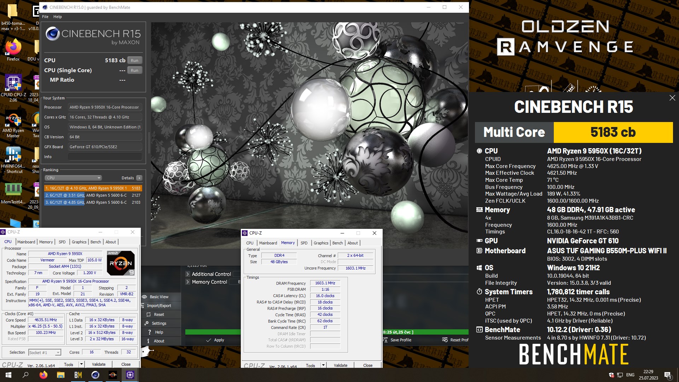679x382 pixels.
Task: Click Reset Profile in Ryzen Master
Action: pos(455,340)
